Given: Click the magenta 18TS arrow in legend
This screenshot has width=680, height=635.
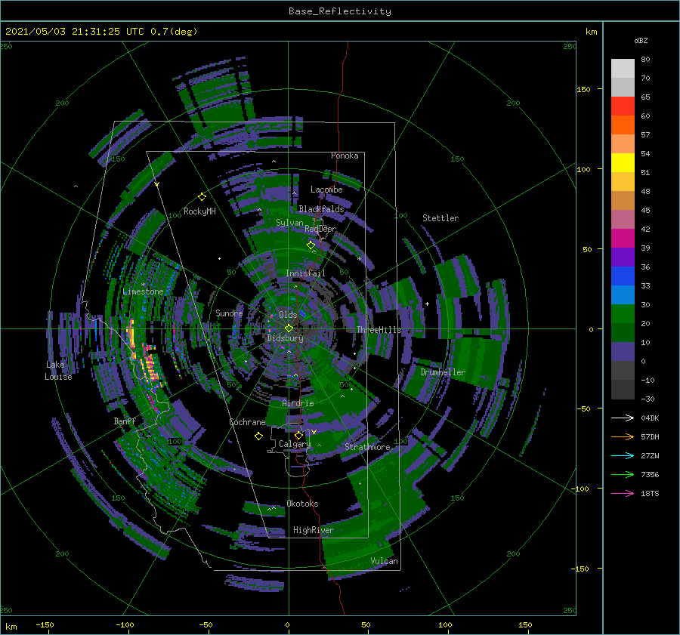Looking at the screenshot, I should pos(623,493).
